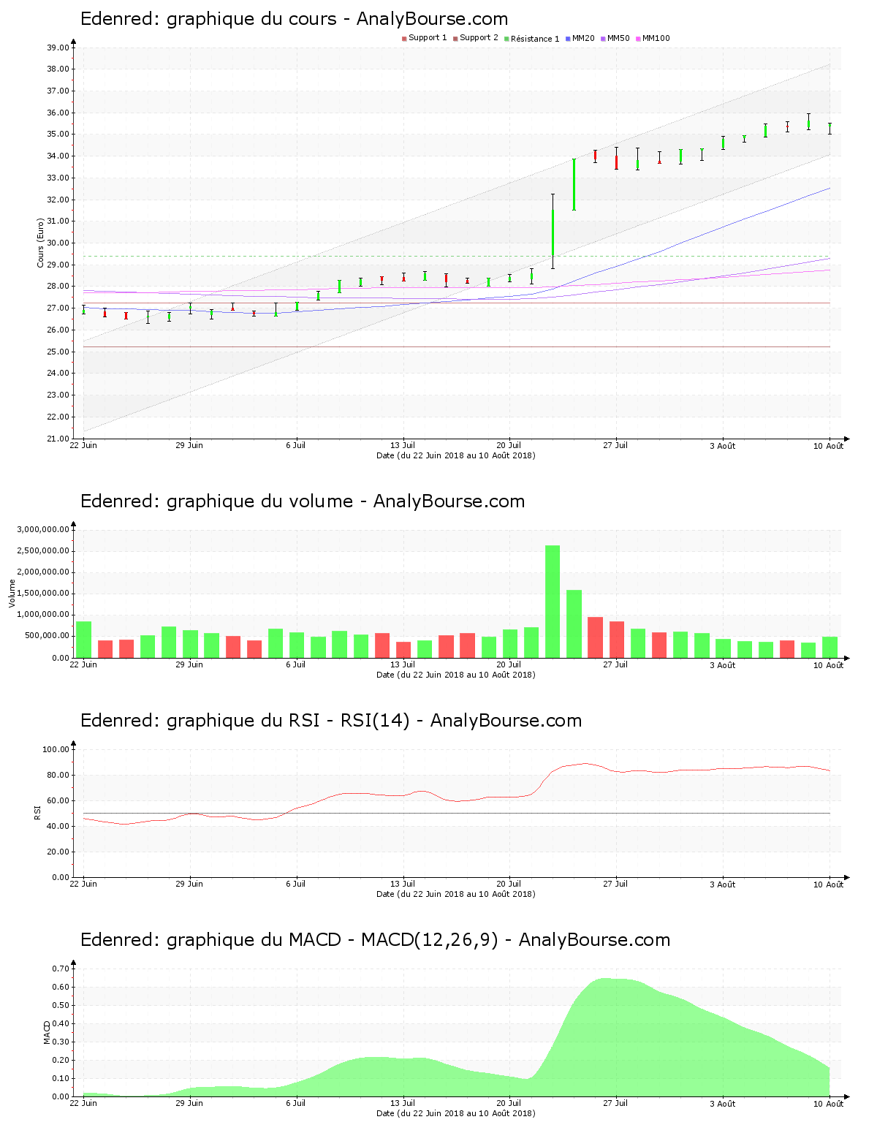Click the 'RSI' vertical axis label
Viewport: 877px width, 1133px height.
37,813
